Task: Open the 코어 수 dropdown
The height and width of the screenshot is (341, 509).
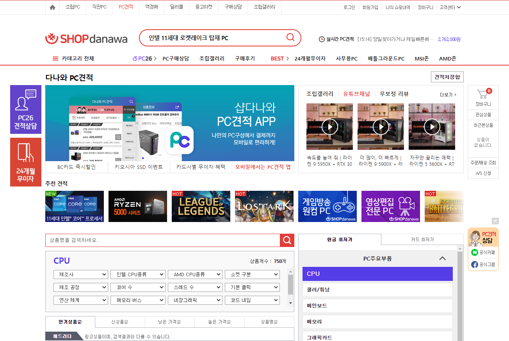Action: click(138, 288)
